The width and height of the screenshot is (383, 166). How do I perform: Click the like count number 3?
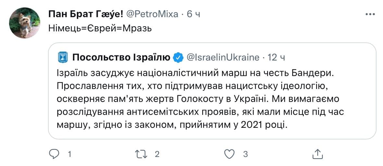point(245,154)
